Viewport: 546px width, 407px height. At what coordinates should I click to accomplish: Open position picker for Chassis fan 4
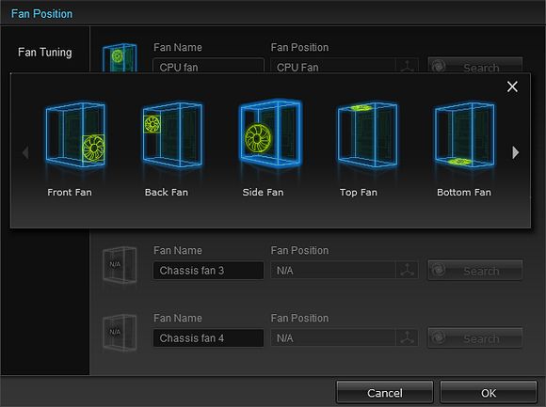tap(407, 337)
